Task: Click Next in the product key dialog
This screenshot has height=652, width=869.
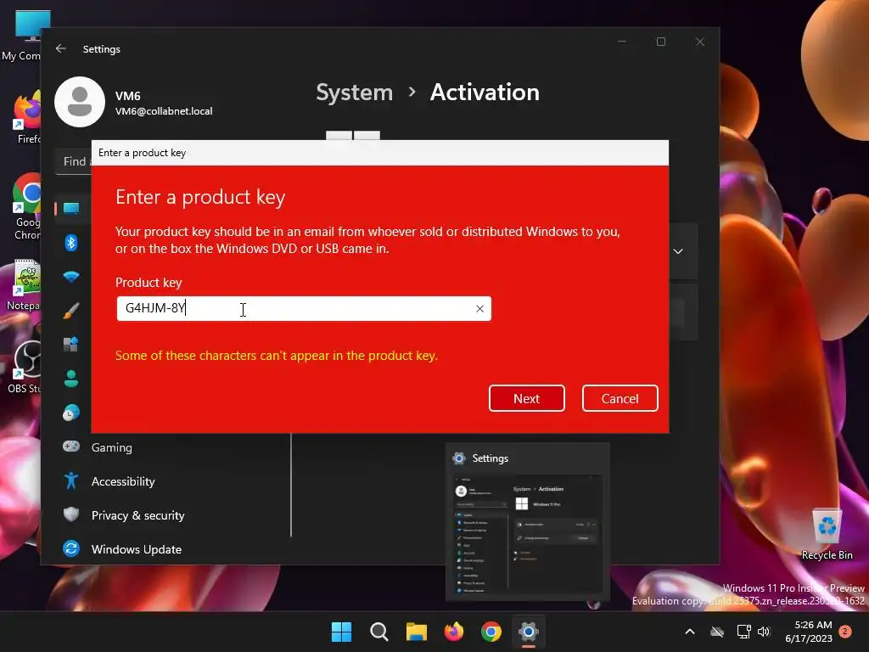Action: (x=526, y=398)
